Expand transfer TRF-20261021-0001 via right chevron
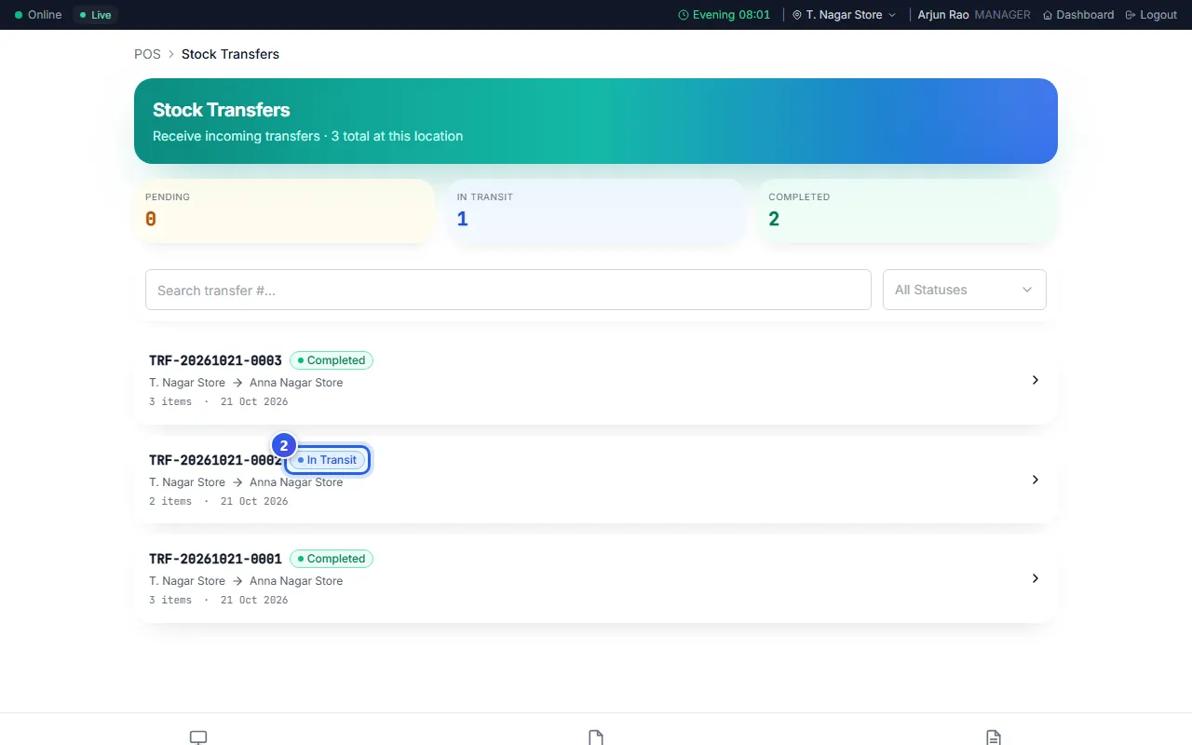 [1036, 578]
